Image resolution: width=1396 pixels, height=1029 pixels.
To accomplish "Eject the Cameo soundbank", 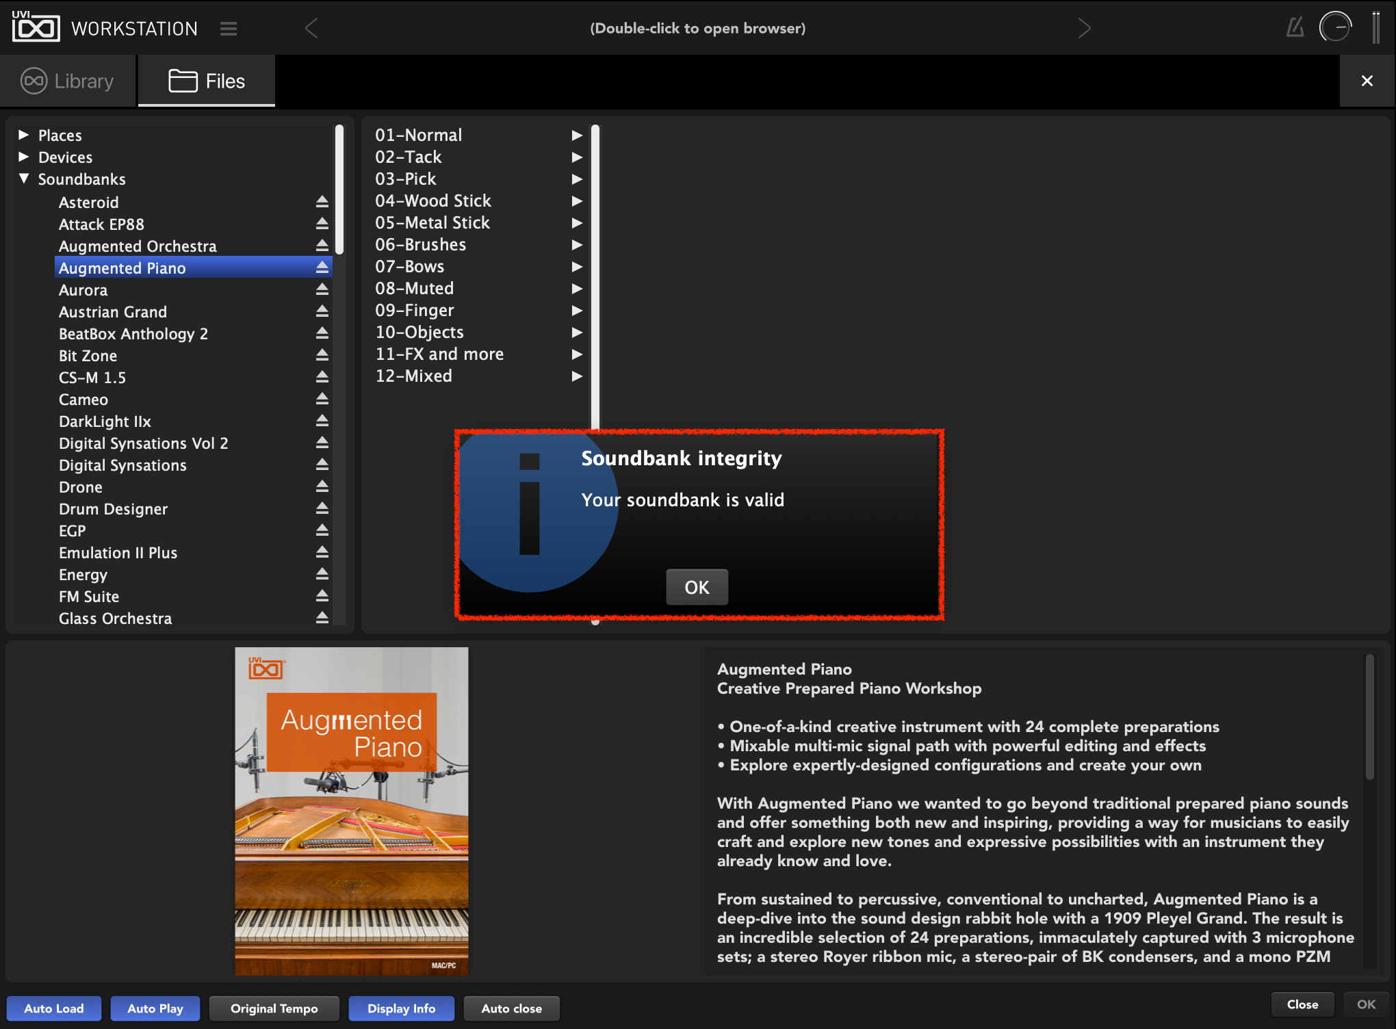I will tap(322, 399).
